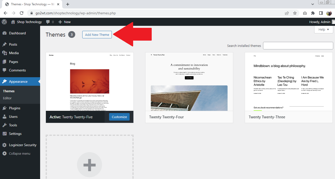The width and height of the screenshot is (335, 179).
Task: Click the plus New icon in admin bar
Action: point(60,22)
